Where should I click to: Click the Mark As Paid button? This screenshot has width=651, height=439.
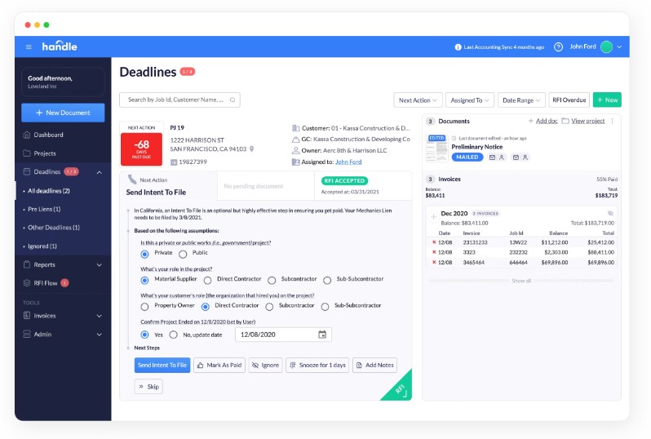click(219, 365)
